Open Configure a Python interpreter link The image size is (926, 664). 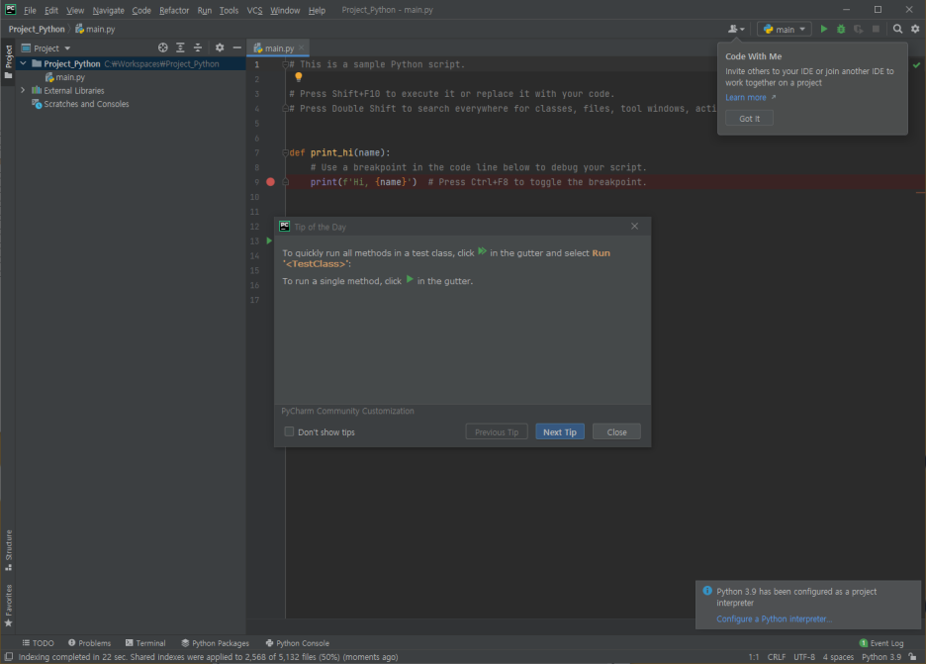(775, 618)
